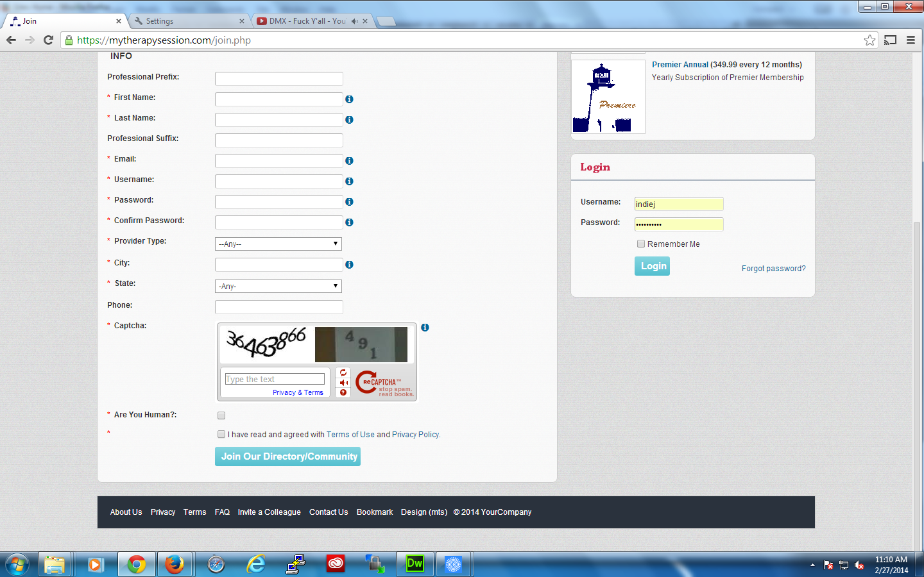Open the Forgot password link
The width and height of the screenshot is (924, 577).
[x=773, y=269]
